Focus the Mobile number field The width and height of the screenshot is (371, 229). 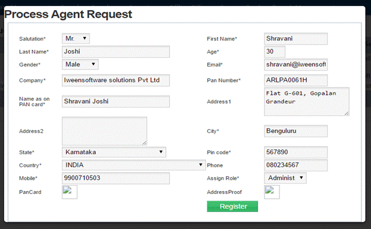tap(116, 178)
